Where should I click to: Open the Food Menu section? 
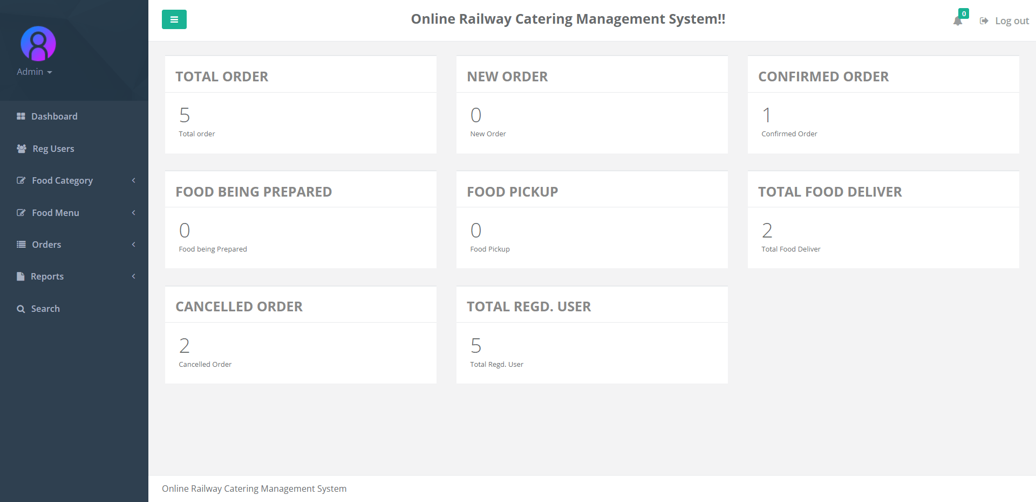54,213
